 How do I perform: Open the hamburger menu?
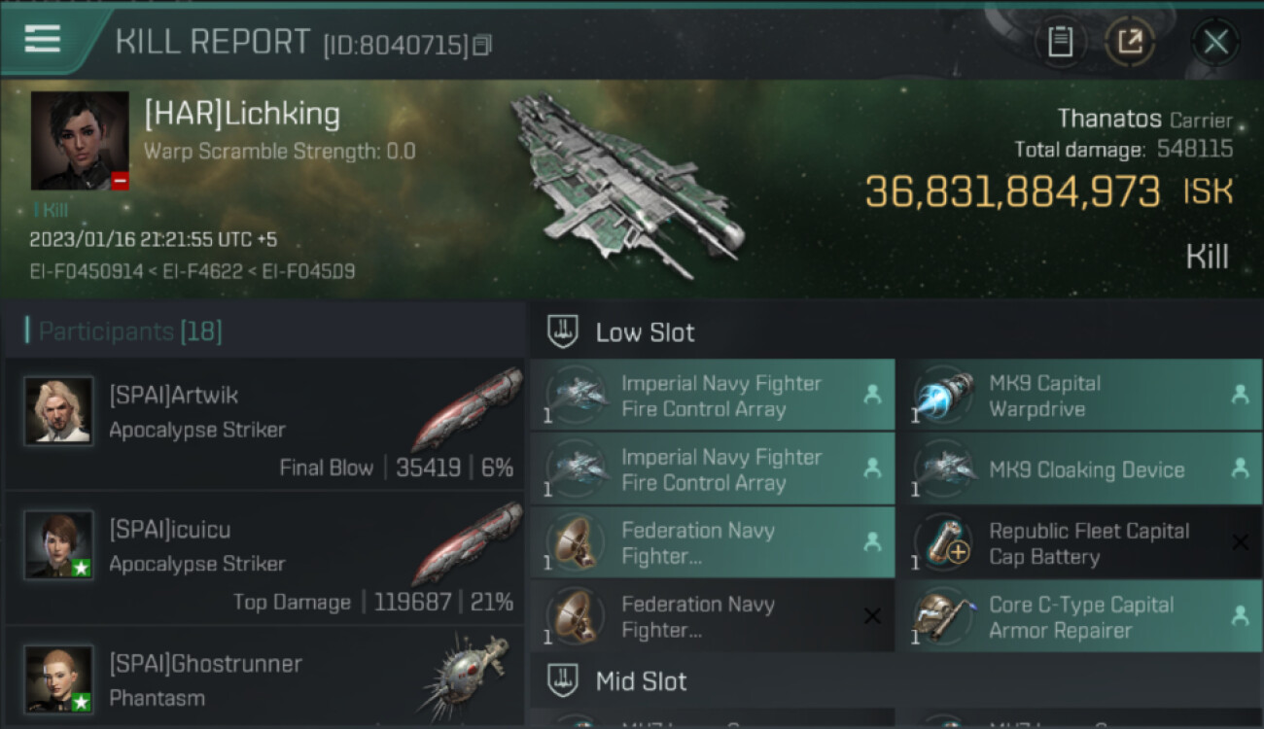coord(43,40)
